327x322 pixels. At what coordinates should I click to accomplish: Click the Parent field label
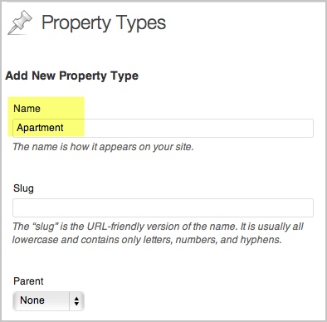click(28, 281)
